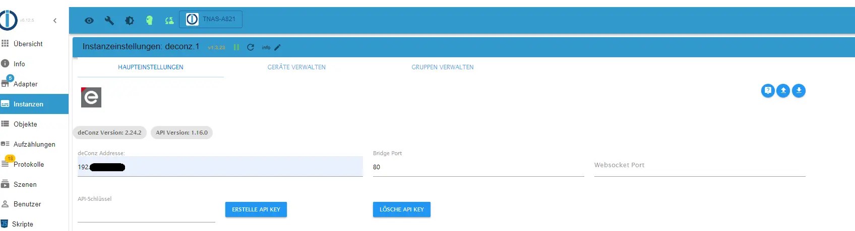Focus the Bridge Port field with 80
Screen dimensions: 855x231
[478, 167]
